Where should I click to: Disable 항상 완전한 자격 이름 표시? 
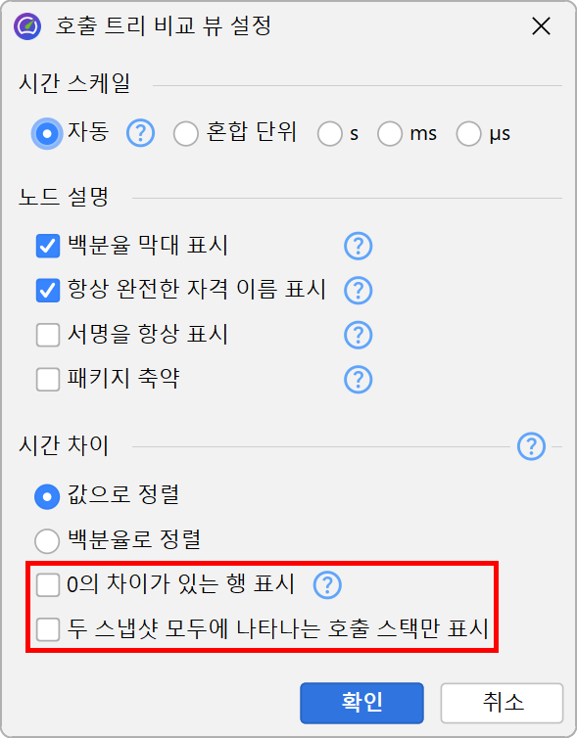pos(48,290)
